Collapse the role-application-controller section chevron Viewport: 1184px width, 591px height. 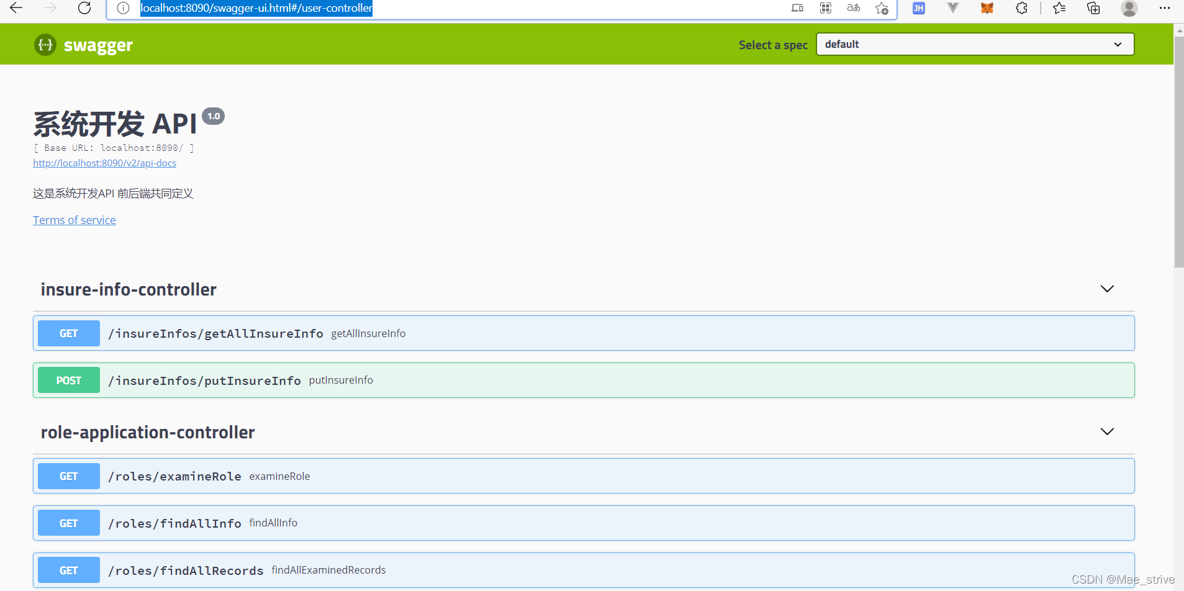(x=1107, y=431)
